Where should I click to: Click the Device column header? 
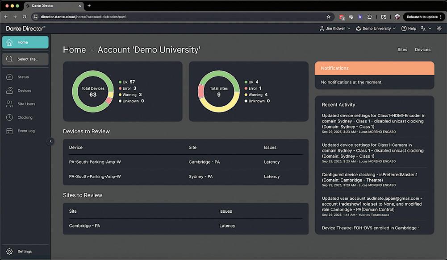[76, 147]
